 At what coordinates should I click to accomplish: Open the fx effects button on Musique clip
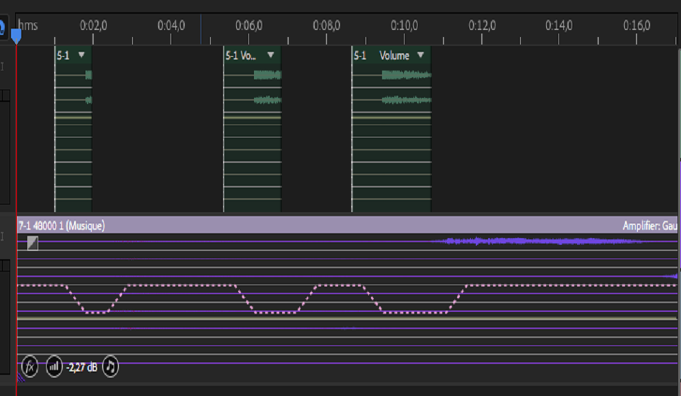(x=29, y=367)
